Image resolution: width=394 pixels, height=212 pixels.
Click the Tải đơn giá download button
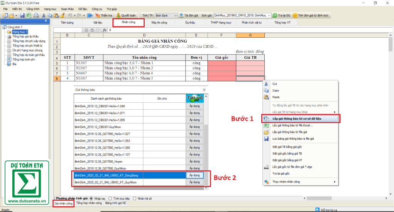tap(189, 15)
